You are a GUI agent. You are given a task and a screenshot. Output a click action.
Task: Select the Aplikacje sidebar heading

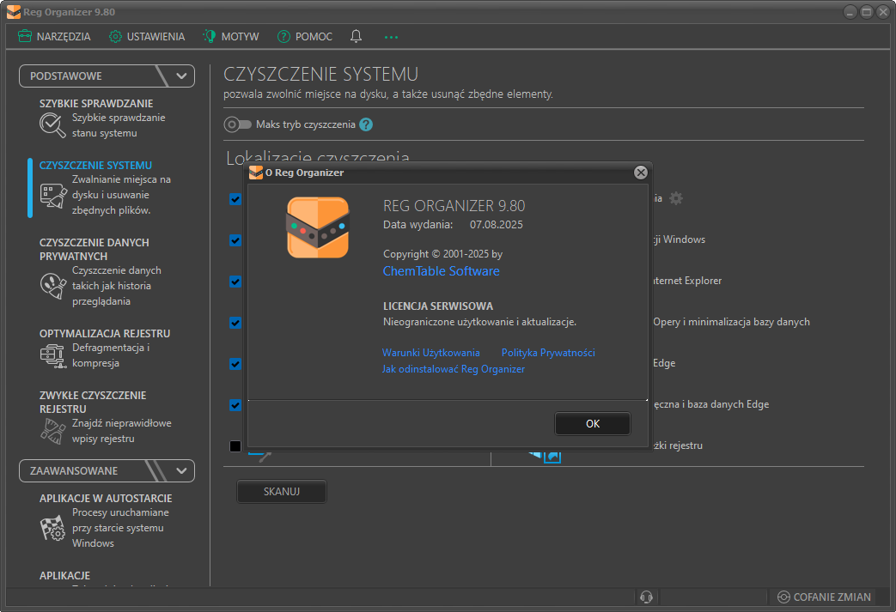[64, 575]
